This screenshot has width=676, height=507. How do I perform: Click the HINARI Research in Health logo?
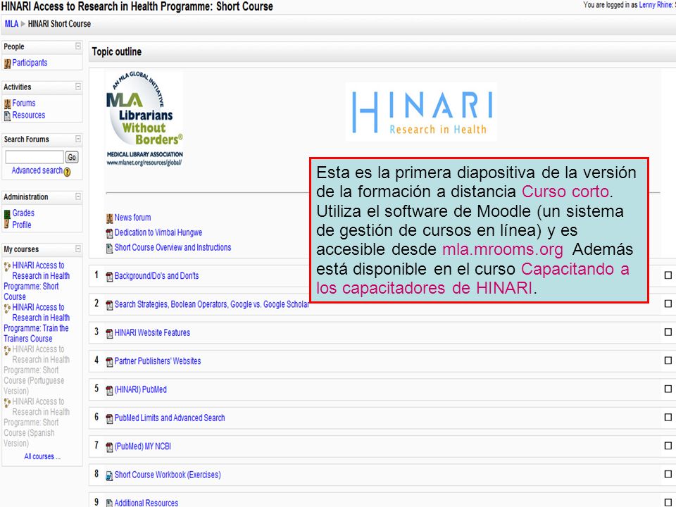422,112
